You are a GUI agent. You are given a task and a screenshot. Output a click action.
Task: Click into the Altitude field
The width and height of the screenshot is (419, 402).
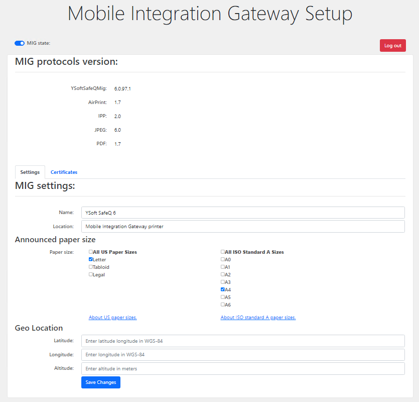(x=243, y=369)
